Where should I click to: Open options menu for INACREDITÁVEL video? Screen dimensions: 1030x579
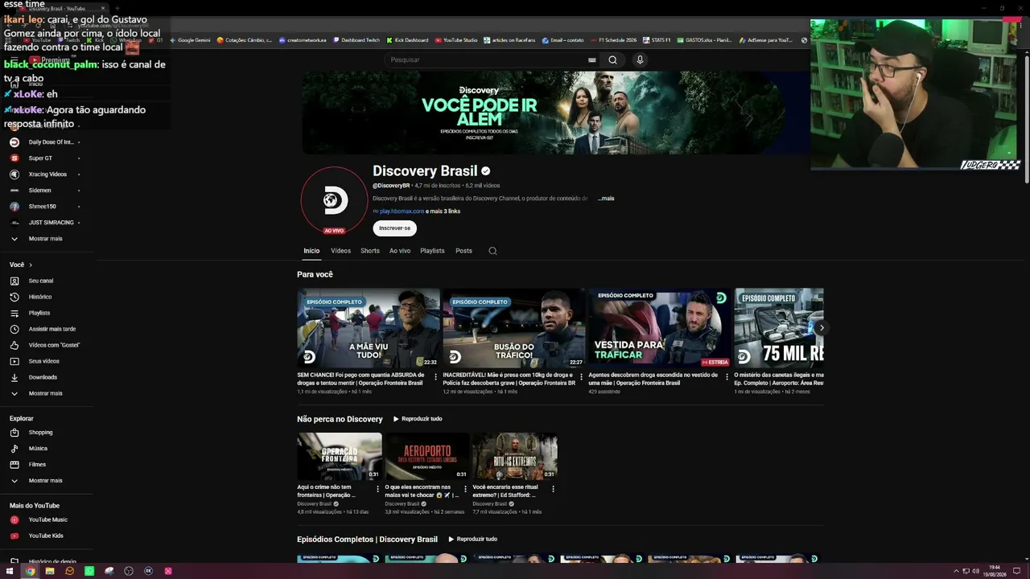coord(581,376)
